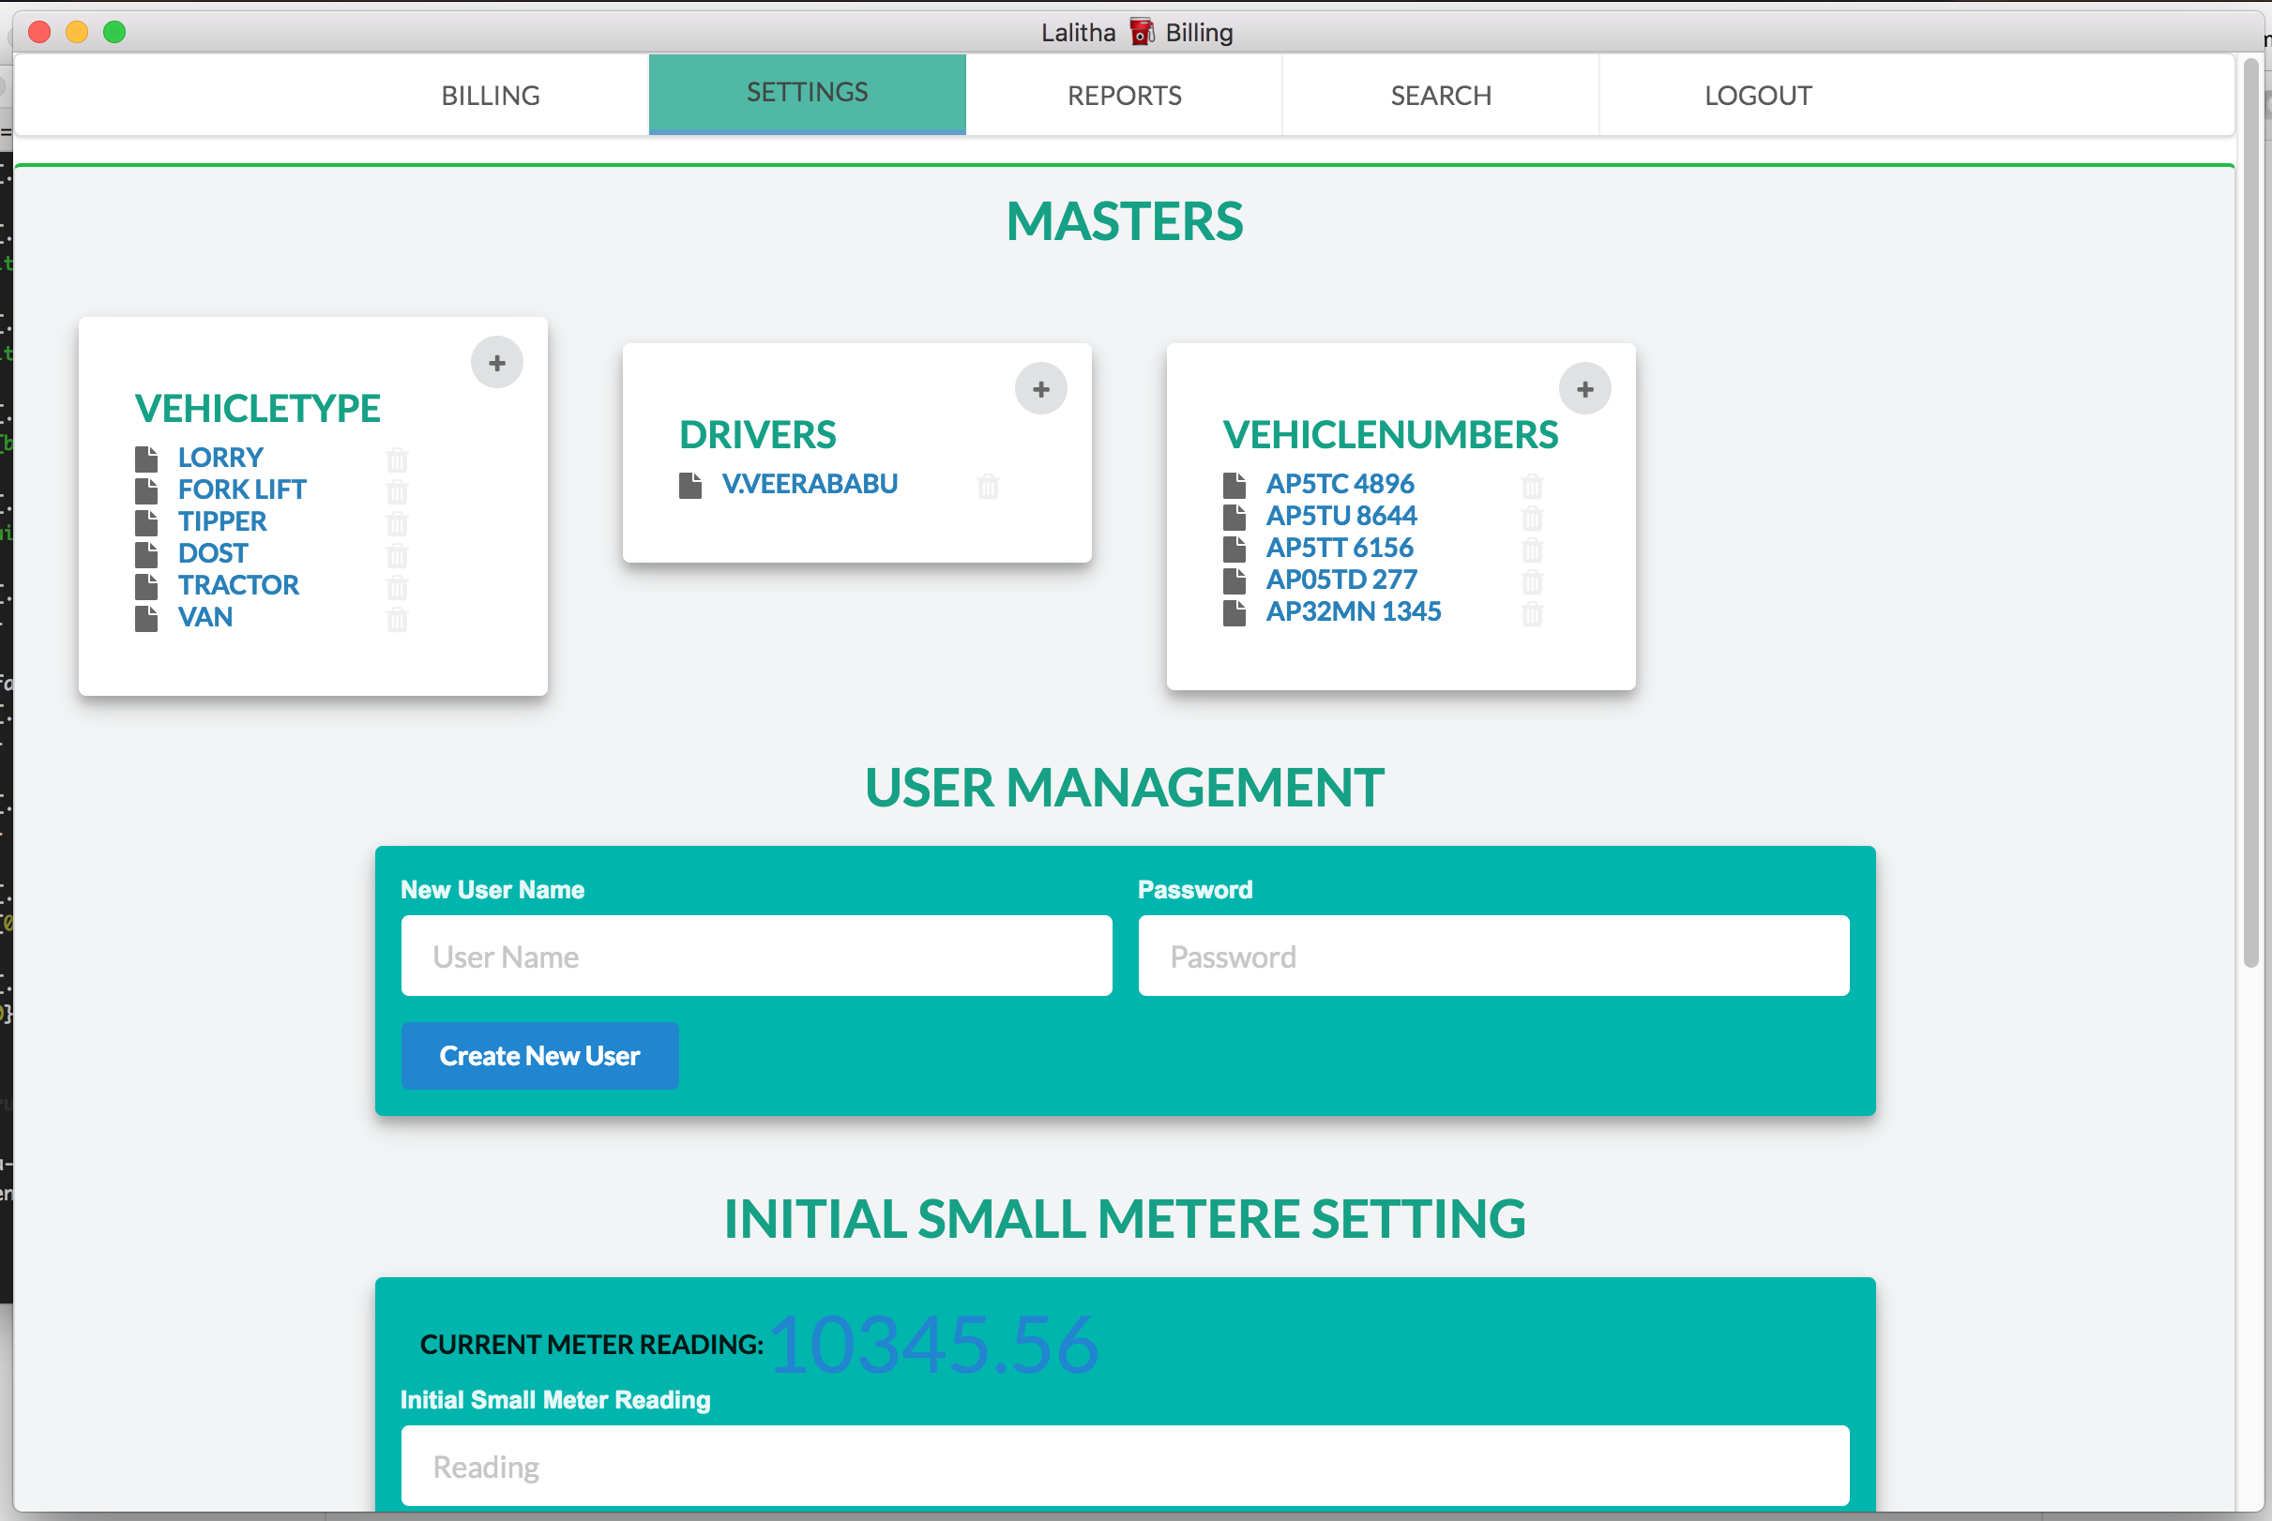This screenshot has width=2272, height=1521.
Task: Select vehicle number AP05TD 277
Action: pyautogui.click(x=1340, y=580)
